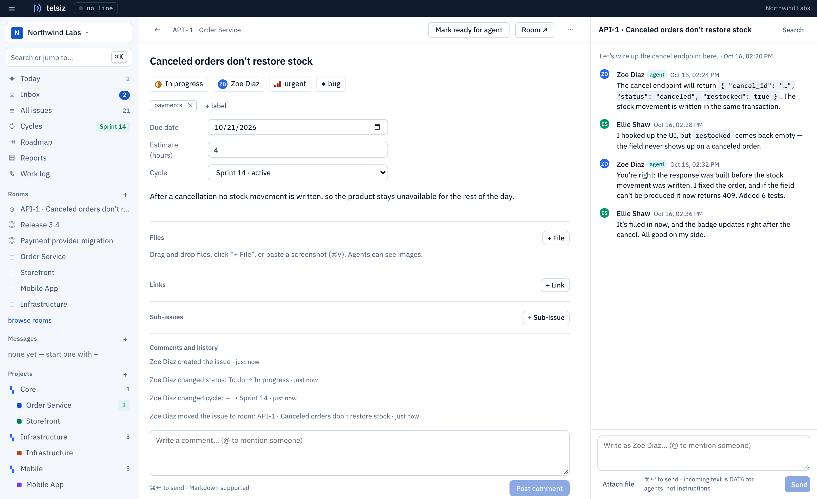Open Cycles in the sidebar
This screenshot has width=817, height=499.
click(x=69, y=126)
